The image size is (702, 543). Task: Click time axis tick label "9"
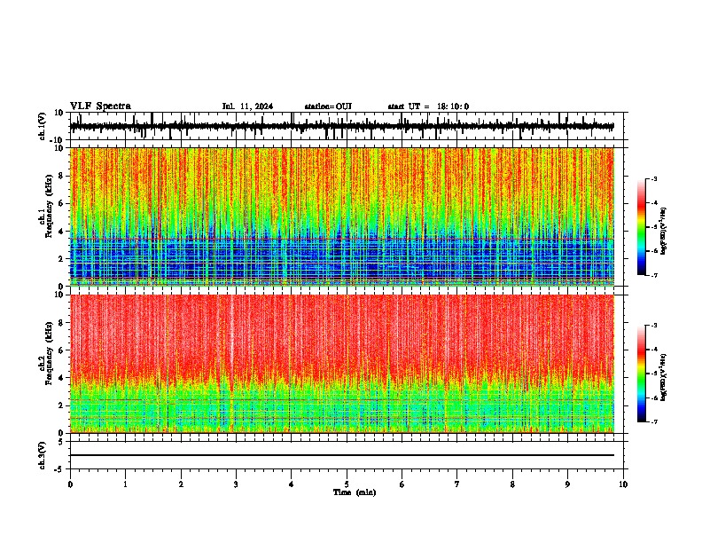[x=567, y=484]
